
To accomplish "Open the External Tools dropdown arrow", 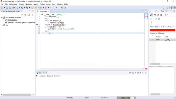I will click(x=29, y=8).
